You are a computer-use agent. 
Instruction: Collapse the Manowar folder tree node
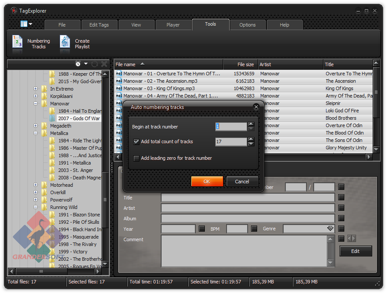(x=35, y=104)
